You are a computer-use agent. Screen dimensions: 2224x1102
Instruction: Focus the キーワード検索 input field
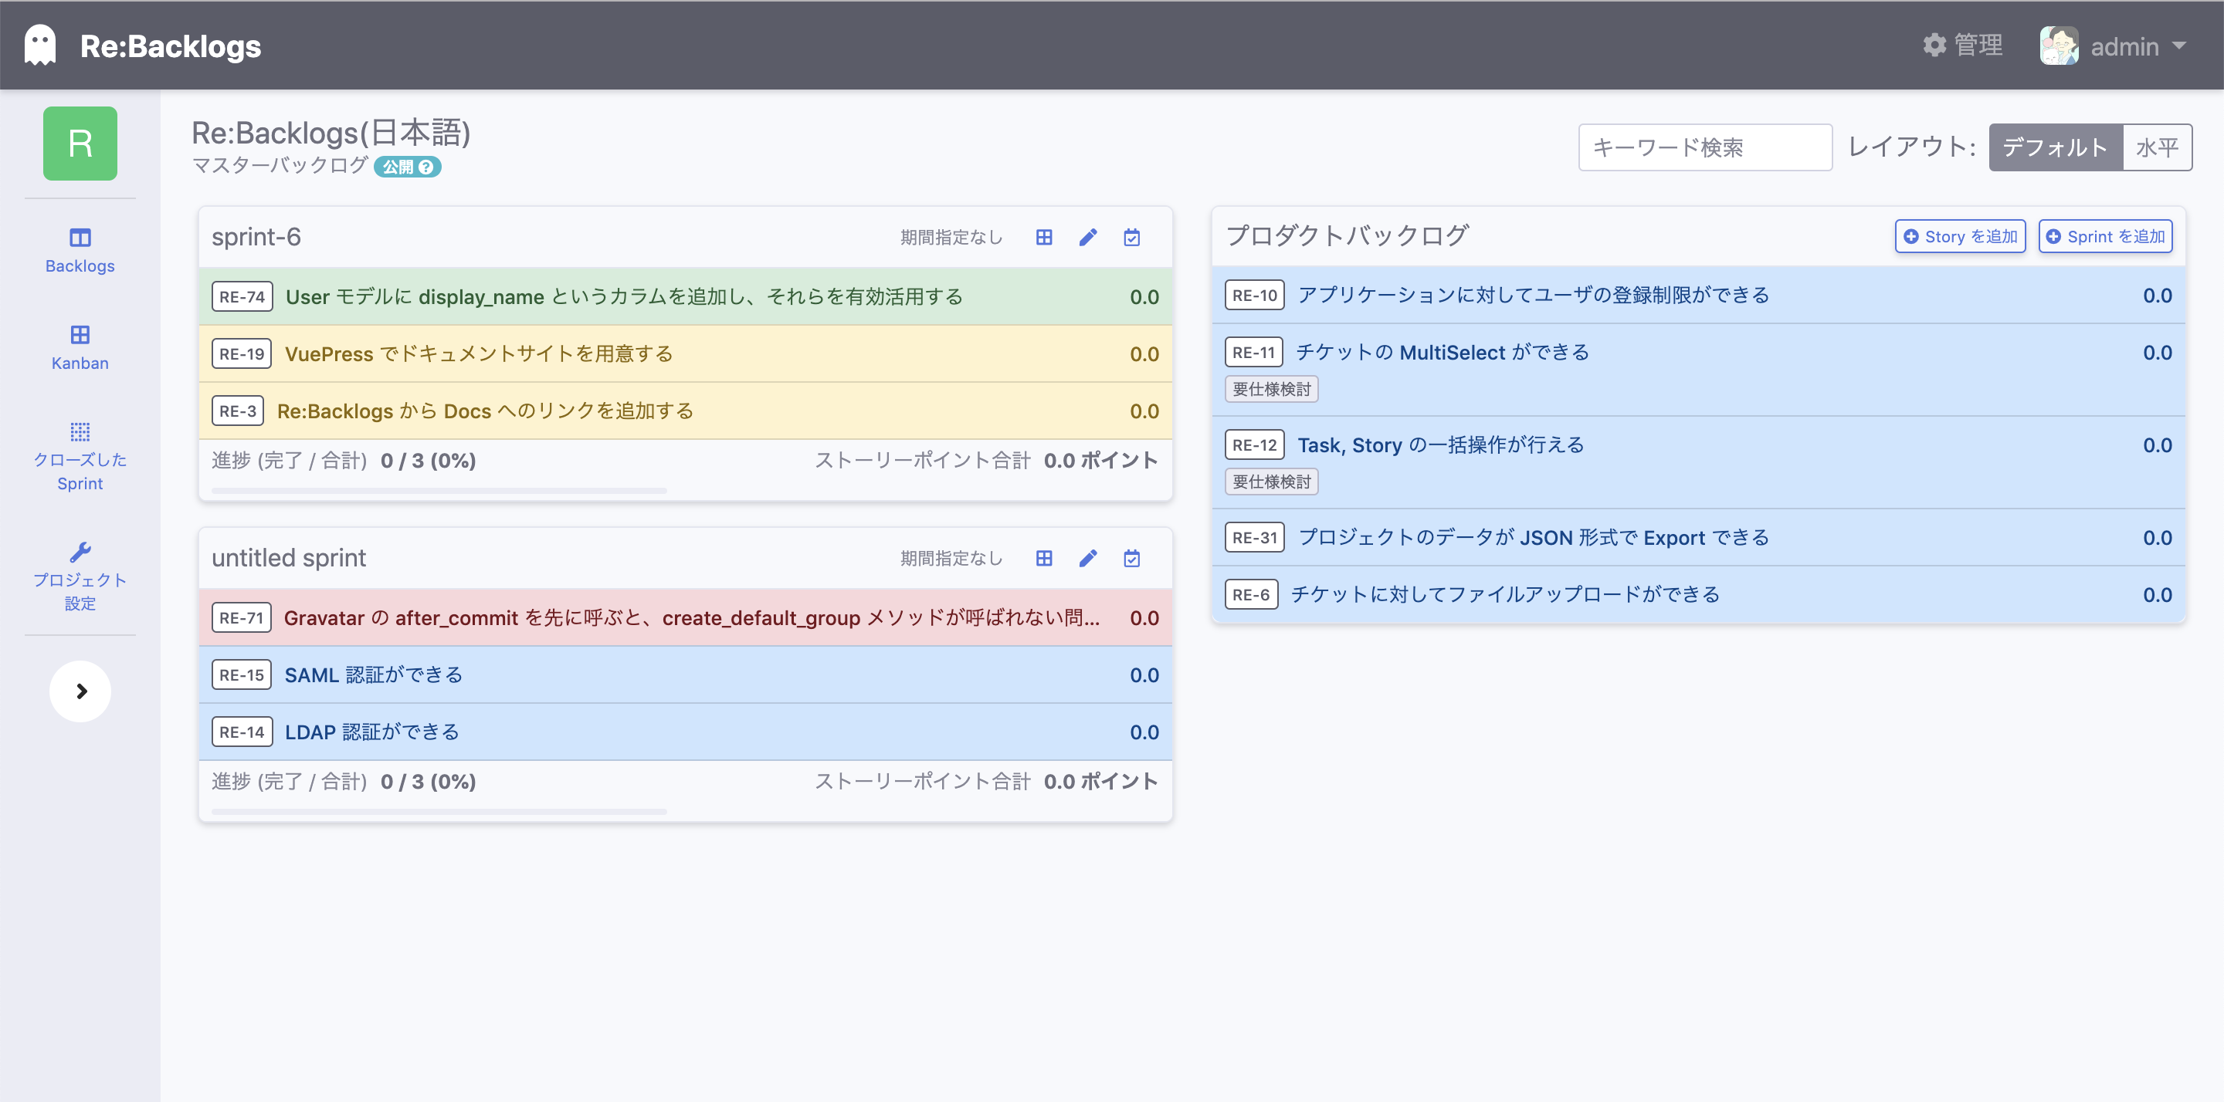pyautogui.click(x=1705, y=147)
